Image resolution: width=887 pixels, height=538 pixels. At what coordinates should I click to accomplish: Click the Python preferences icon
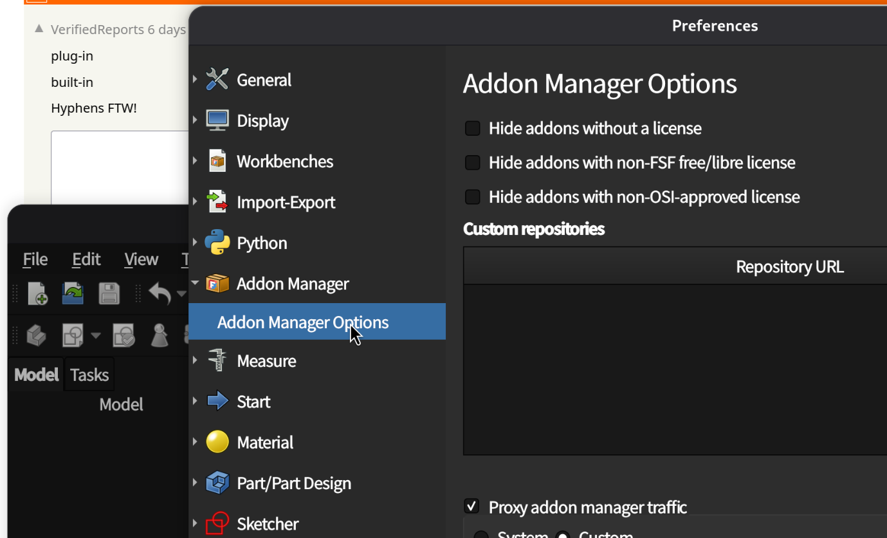click(x=217, y=243)
